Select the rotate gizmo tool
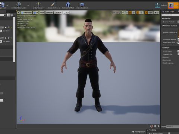Viewport: 179px width, 134px height. point(117,13)
